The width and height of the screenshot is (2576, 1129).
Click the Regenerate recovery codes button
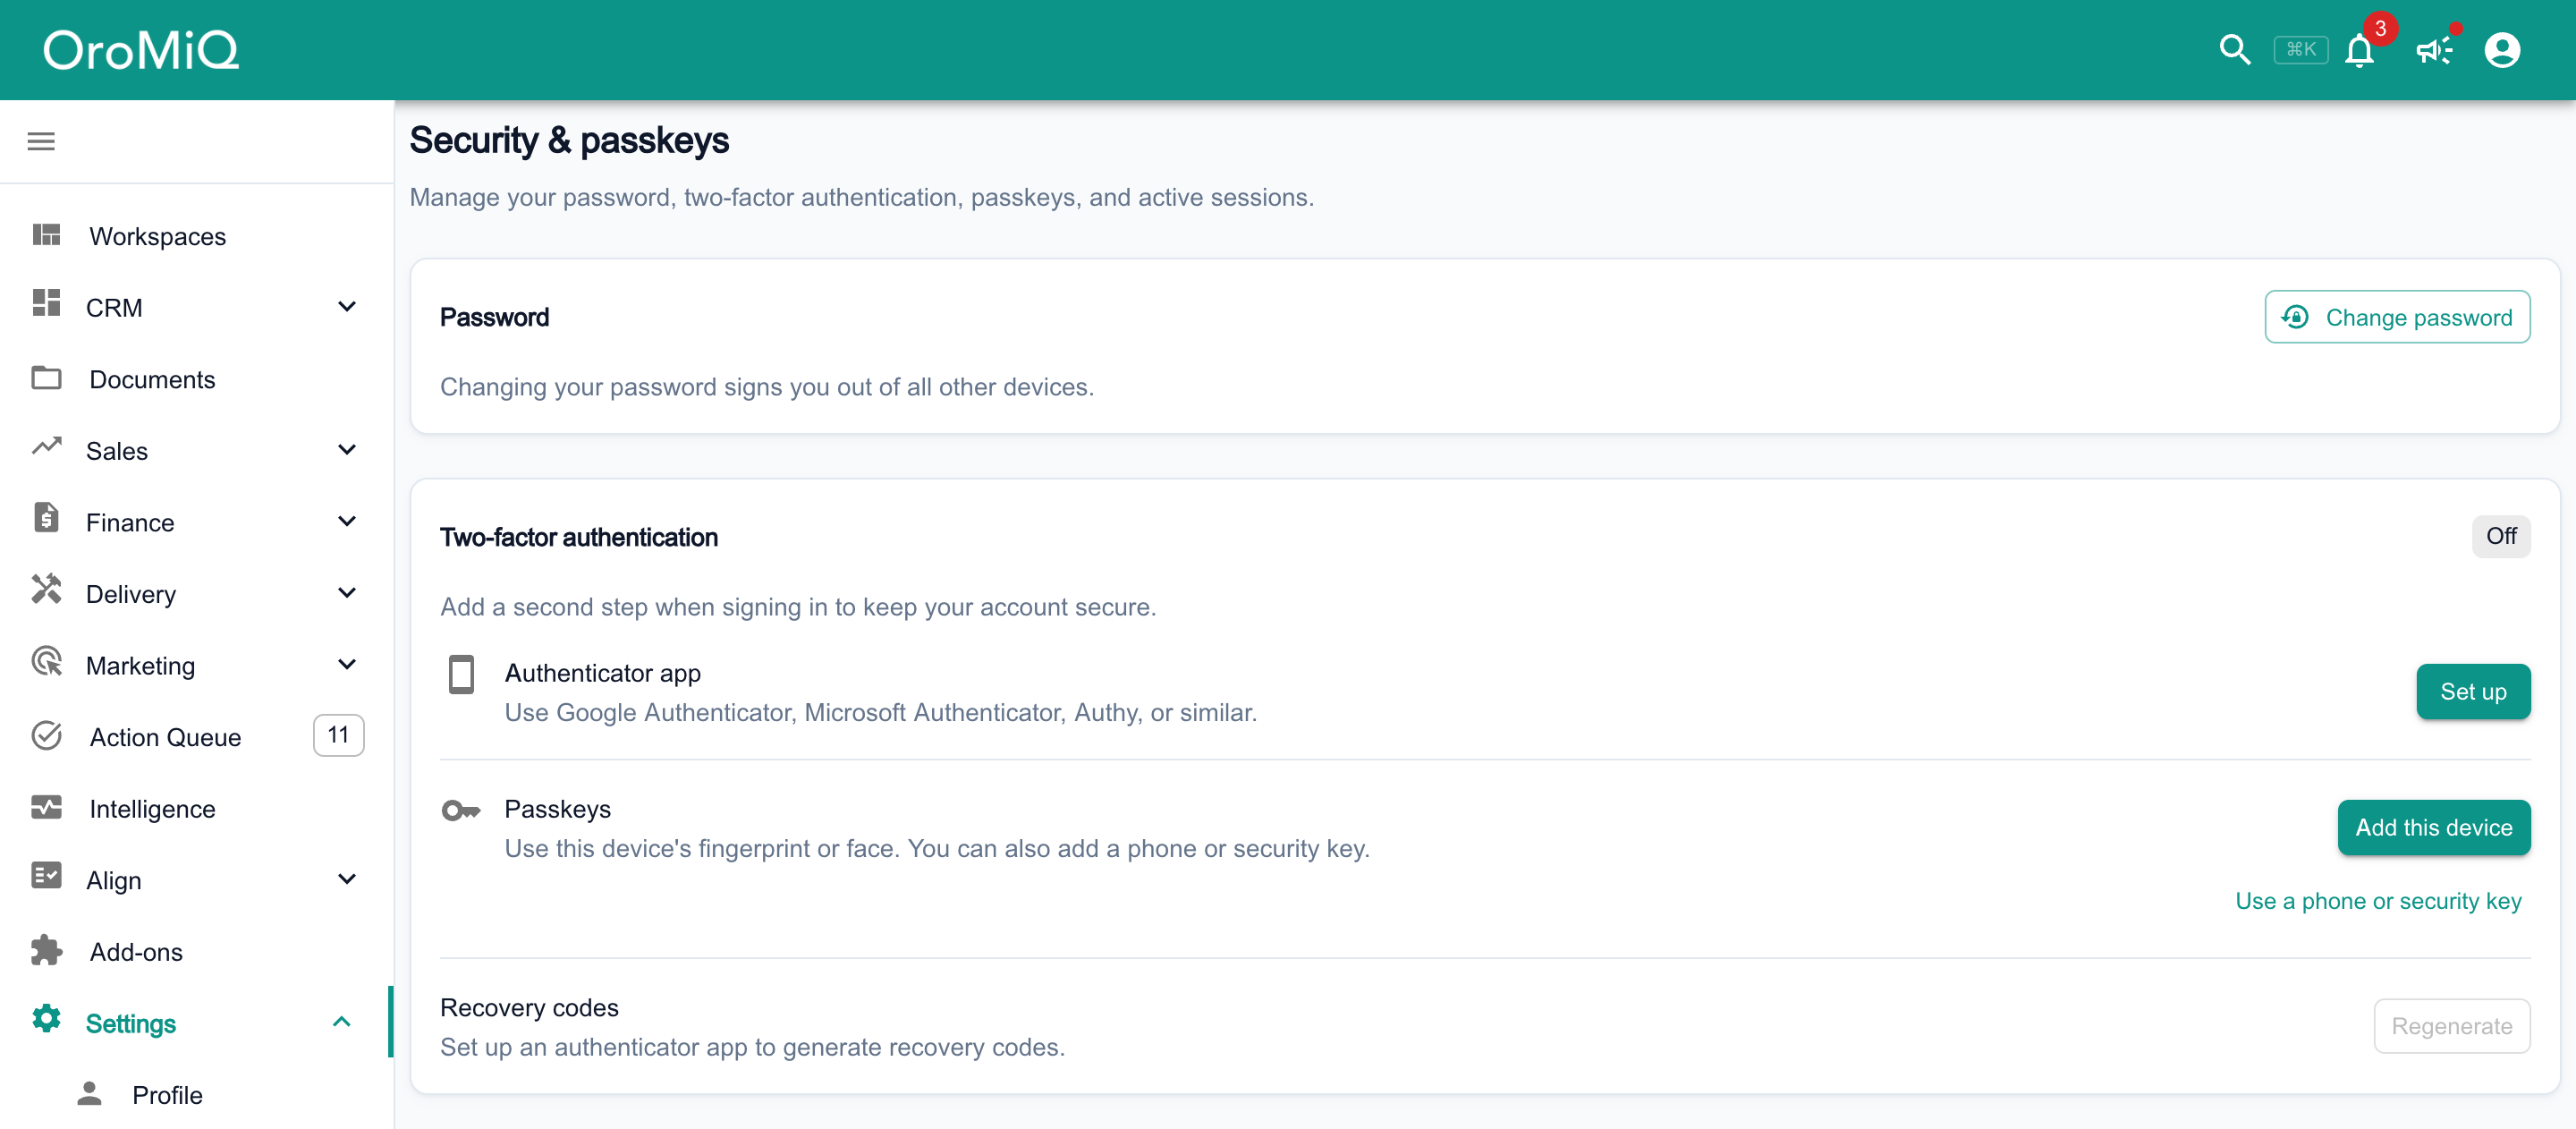[2451, 1026]
